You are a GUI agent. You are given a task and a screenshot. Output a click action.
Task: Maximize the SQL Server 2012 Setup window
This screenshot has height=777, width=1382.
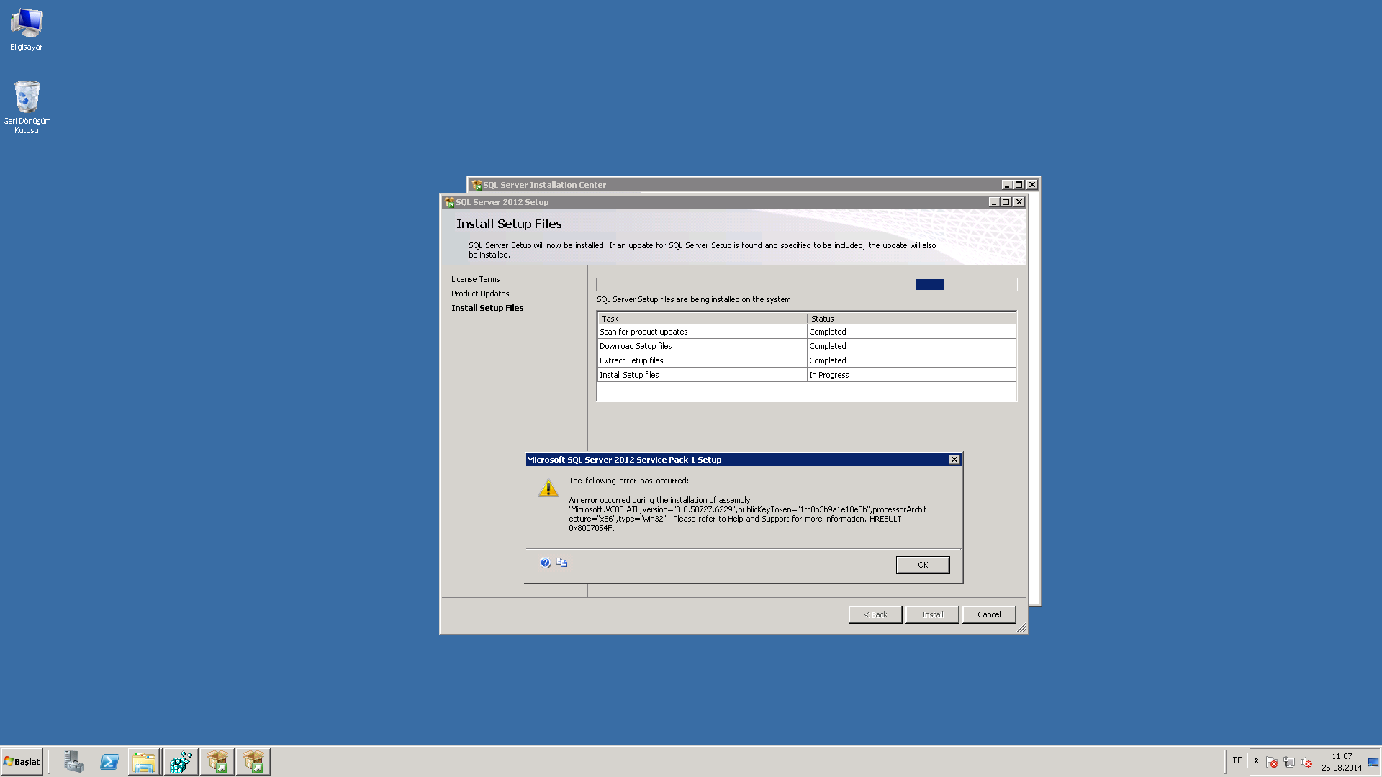tap(1006, 202)
